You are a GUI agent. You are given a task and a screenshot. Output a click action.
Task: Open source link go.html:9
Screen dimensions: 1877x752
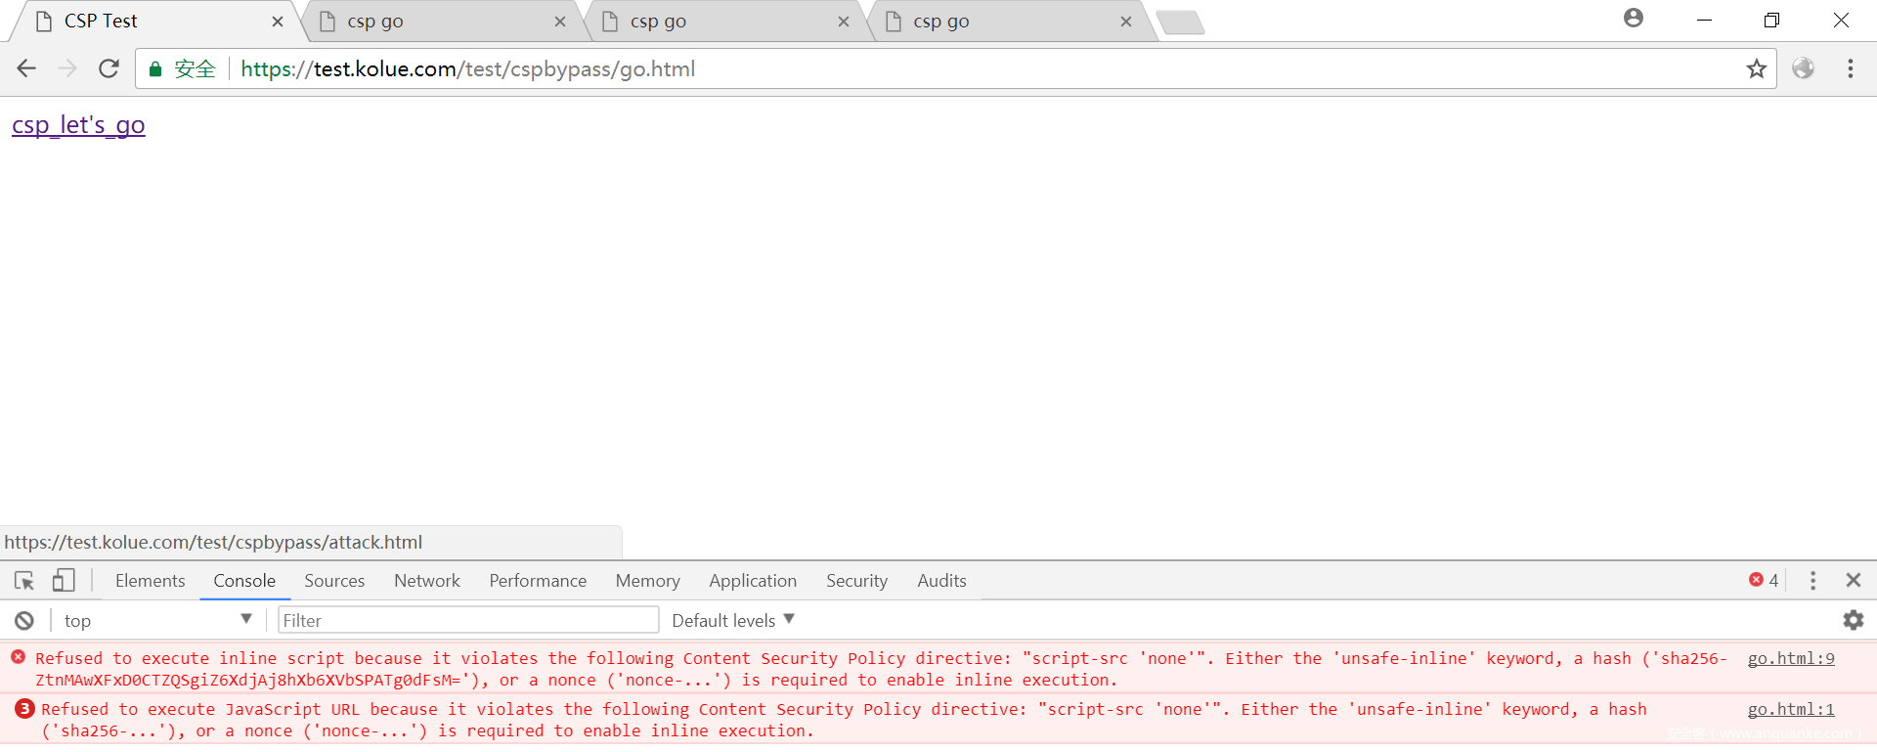point(1791,658)
